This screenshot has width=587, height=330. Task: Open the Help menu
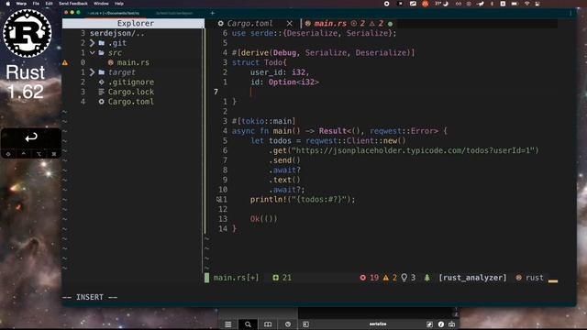[x=119, y=4]
